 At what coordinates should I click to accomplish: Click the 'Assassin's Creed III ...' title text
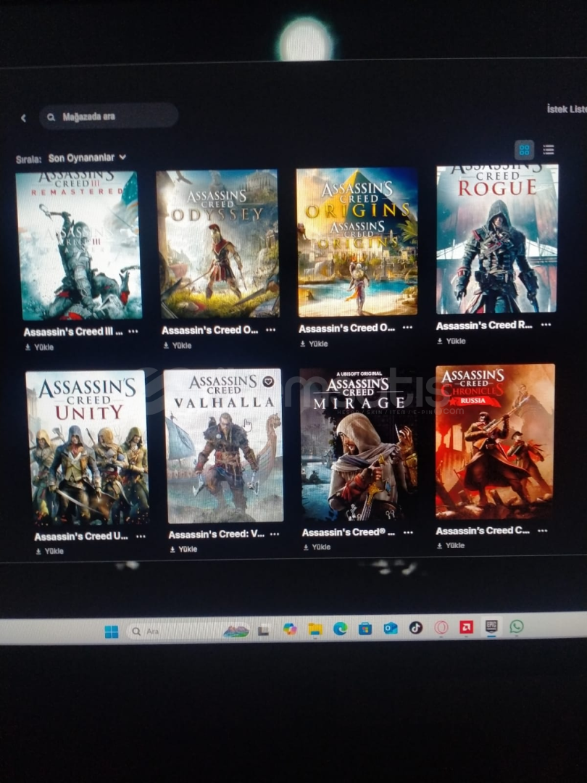point(73,331)
